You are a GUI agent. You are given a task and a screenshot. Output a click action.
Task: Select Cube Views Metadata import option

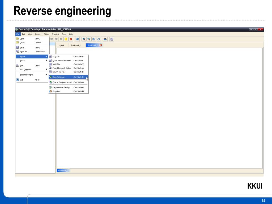[x=68, y=61]
